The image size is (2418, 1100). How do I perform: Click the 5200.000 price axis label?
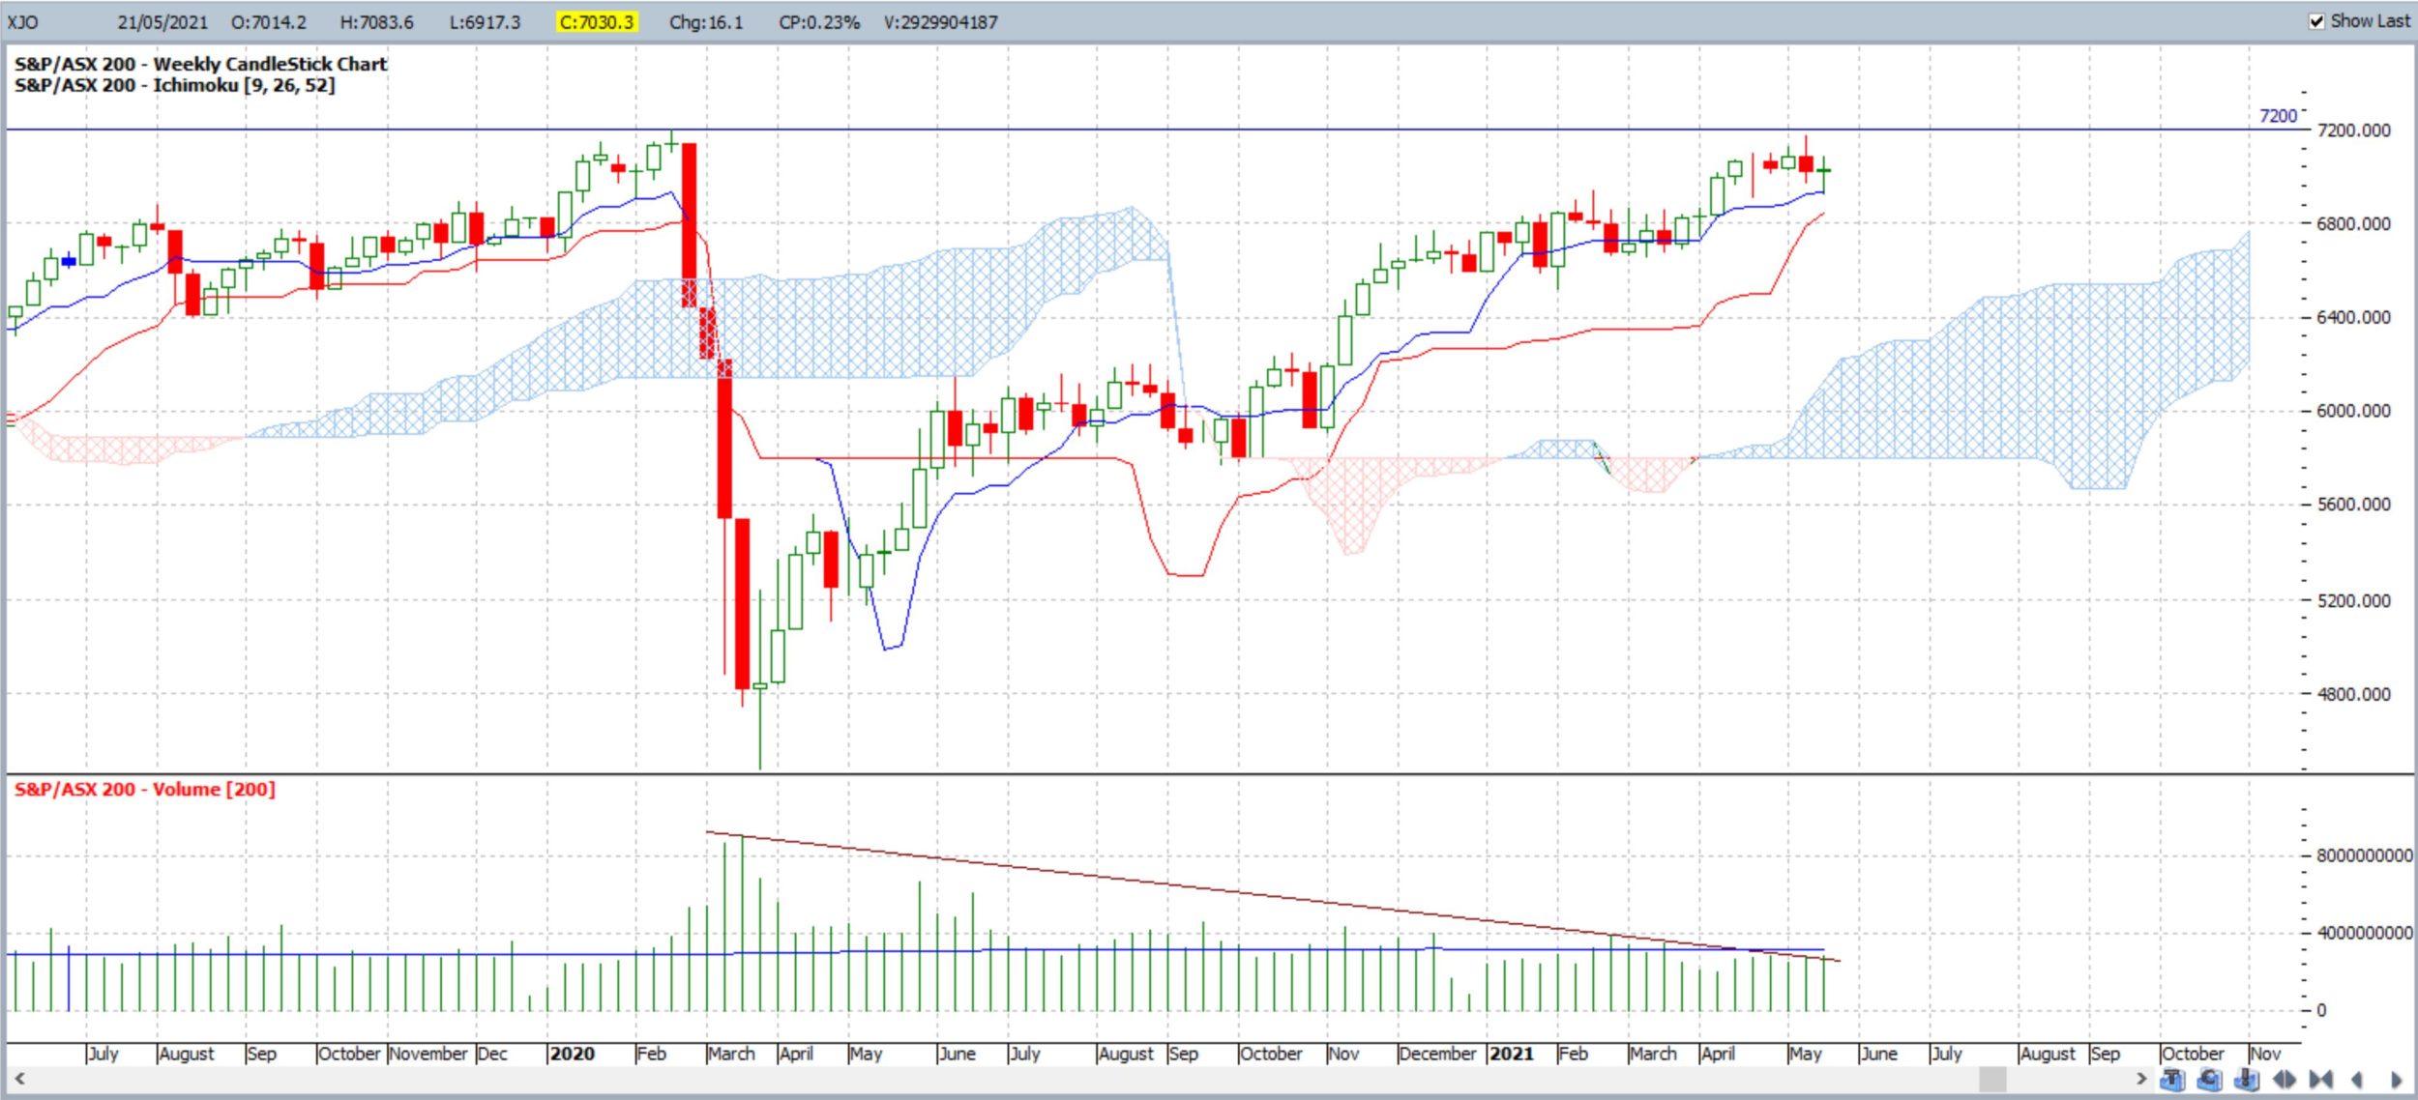click(x=2353, y=600)
